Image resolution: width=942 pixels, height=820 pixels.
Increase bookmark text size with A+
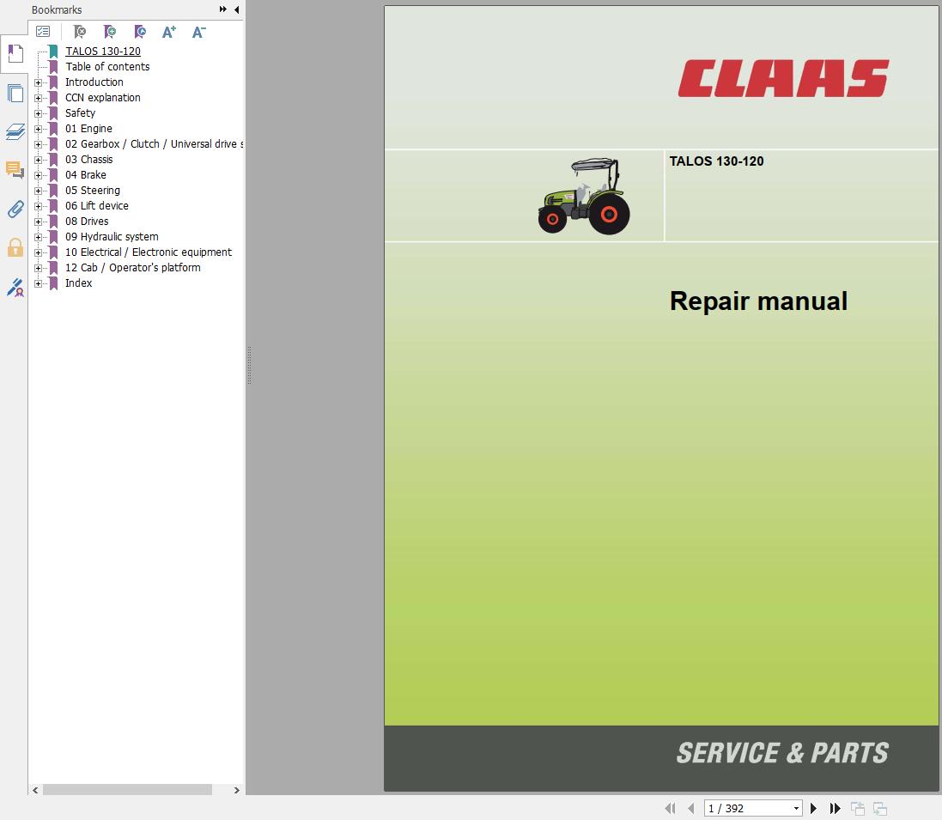pyautogui.click(x=169, y=31)
